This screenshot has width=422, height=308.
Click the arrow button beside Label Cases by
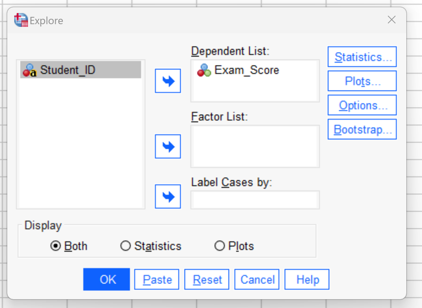click(x=168, y=196)
